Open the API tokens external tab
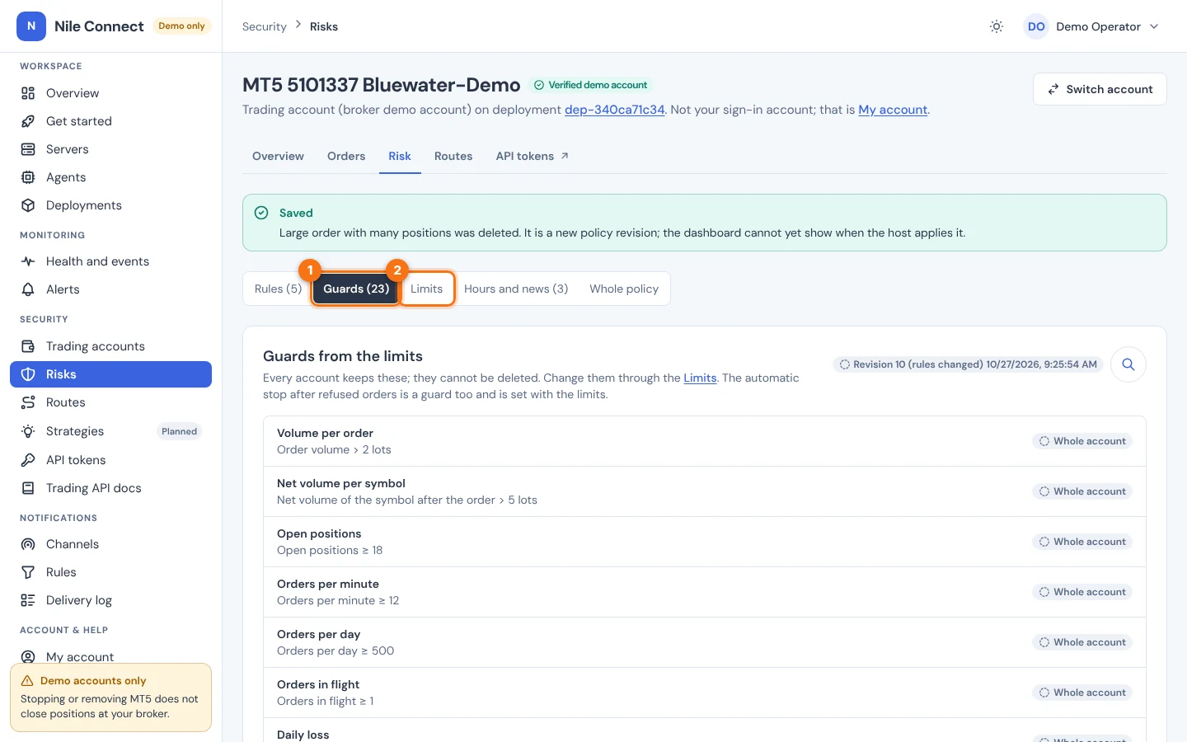The image size is (1187, 742). pos(533,156)
